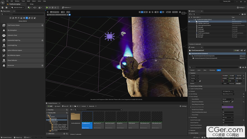The width and height of the screenshot is (247, 139).
Task: Click the Outliner new folder icon
Action: click(243, 14)
